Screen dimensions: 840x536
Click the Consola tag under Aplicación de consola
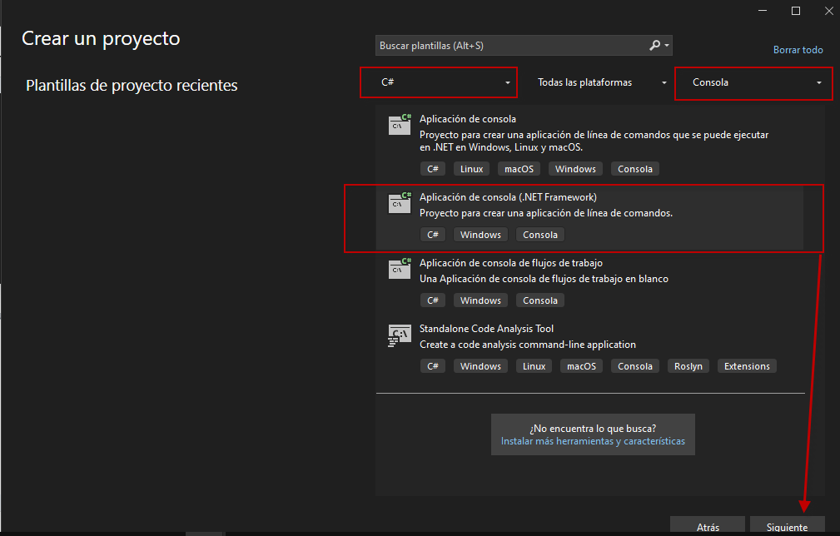point(635,169)
